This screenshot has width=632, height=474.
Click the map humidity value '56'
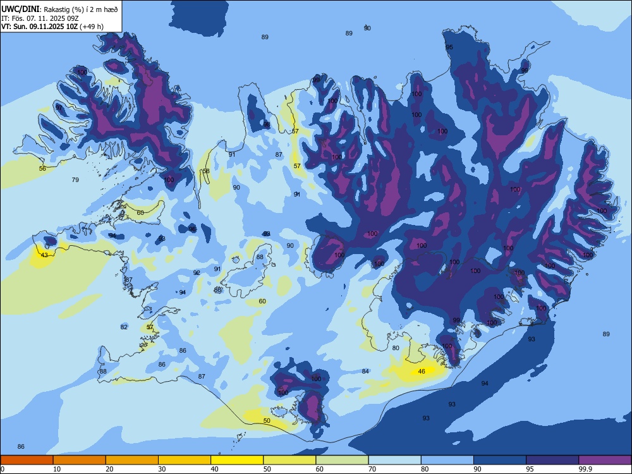(x=42, y=169)
